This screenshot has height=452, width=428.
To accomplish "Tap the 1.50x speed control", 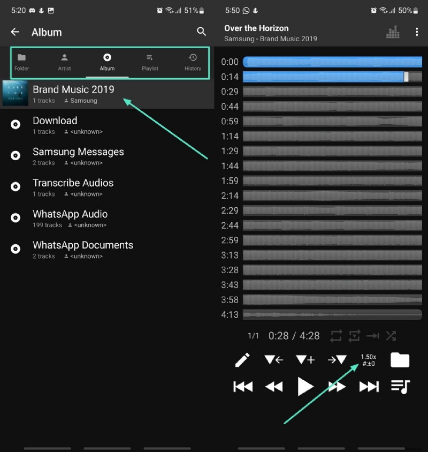I will pyautogui.click(x=368, y=360).
